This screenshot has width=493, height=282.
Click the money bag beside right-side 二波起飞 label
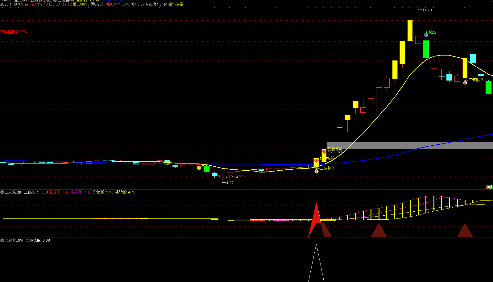465,82
